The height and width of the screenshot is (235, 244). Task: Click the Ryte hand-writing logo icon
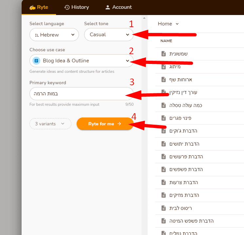pyautogui.click(x=32, y=8)
